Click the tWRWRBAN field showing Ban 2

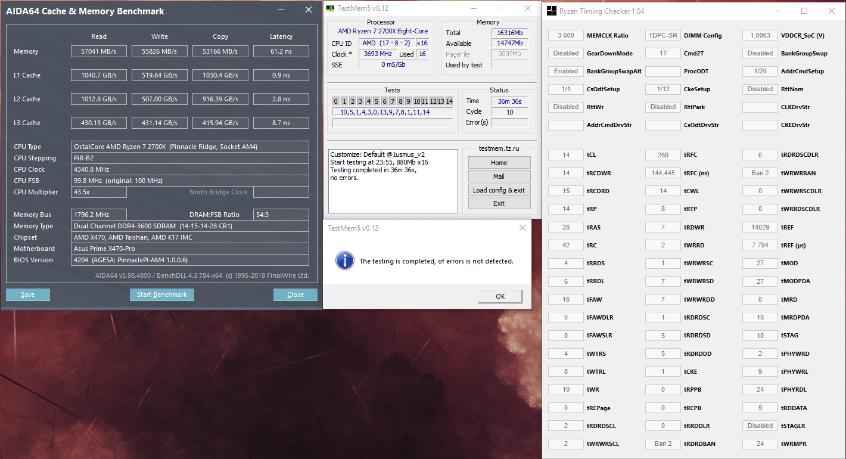coord(760,173)
